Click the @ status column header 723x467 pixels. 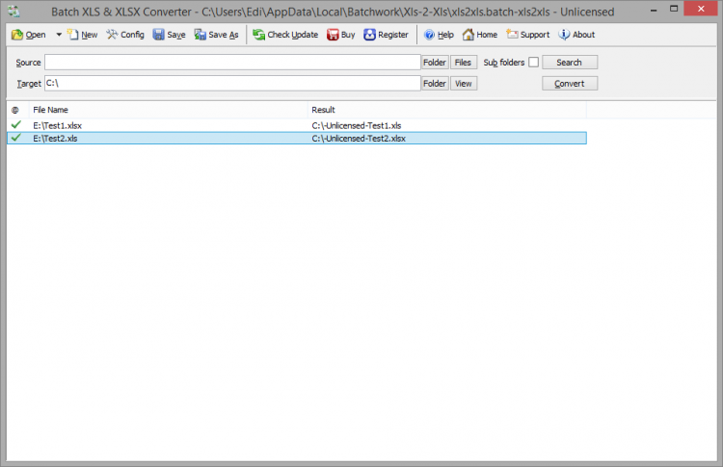tap(18, 110)
